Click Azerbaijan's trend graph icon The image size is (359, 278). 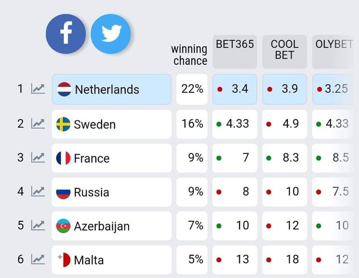(x=38, y=226)
